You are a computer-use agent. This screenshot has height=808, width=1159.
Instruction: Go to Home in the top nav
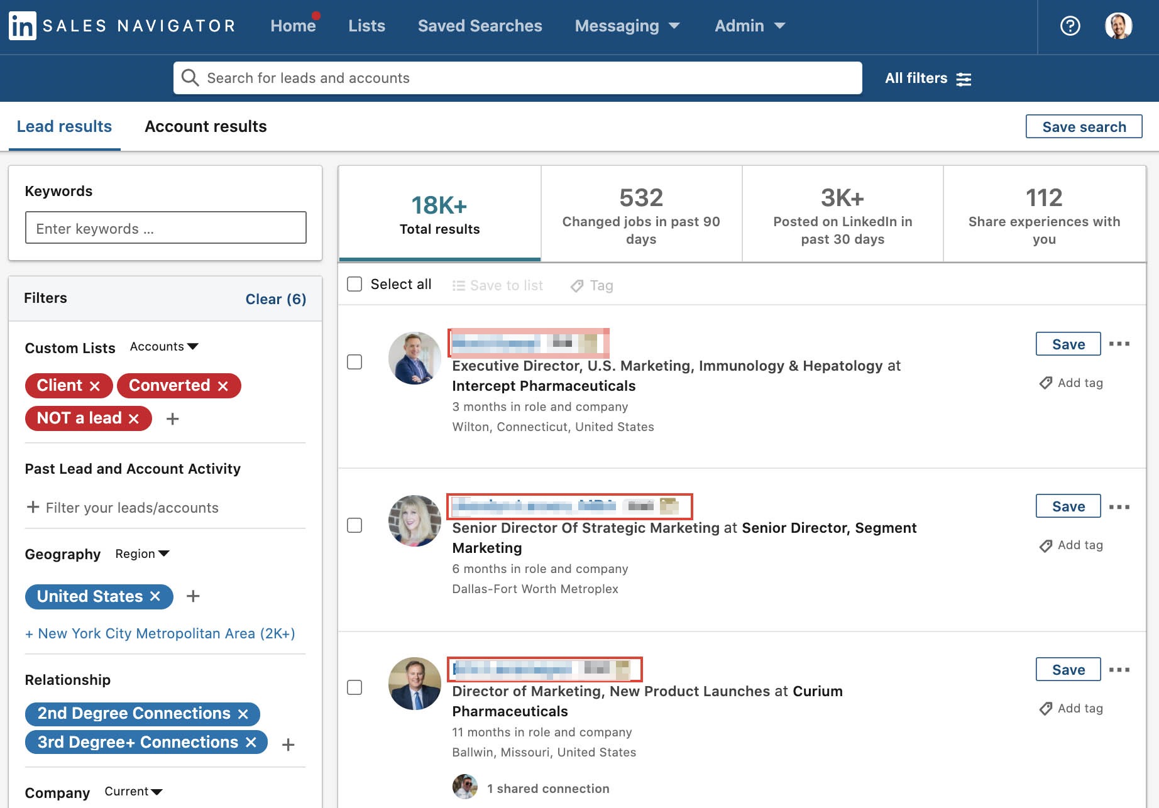pyautogui.click(x=293, y=26)
